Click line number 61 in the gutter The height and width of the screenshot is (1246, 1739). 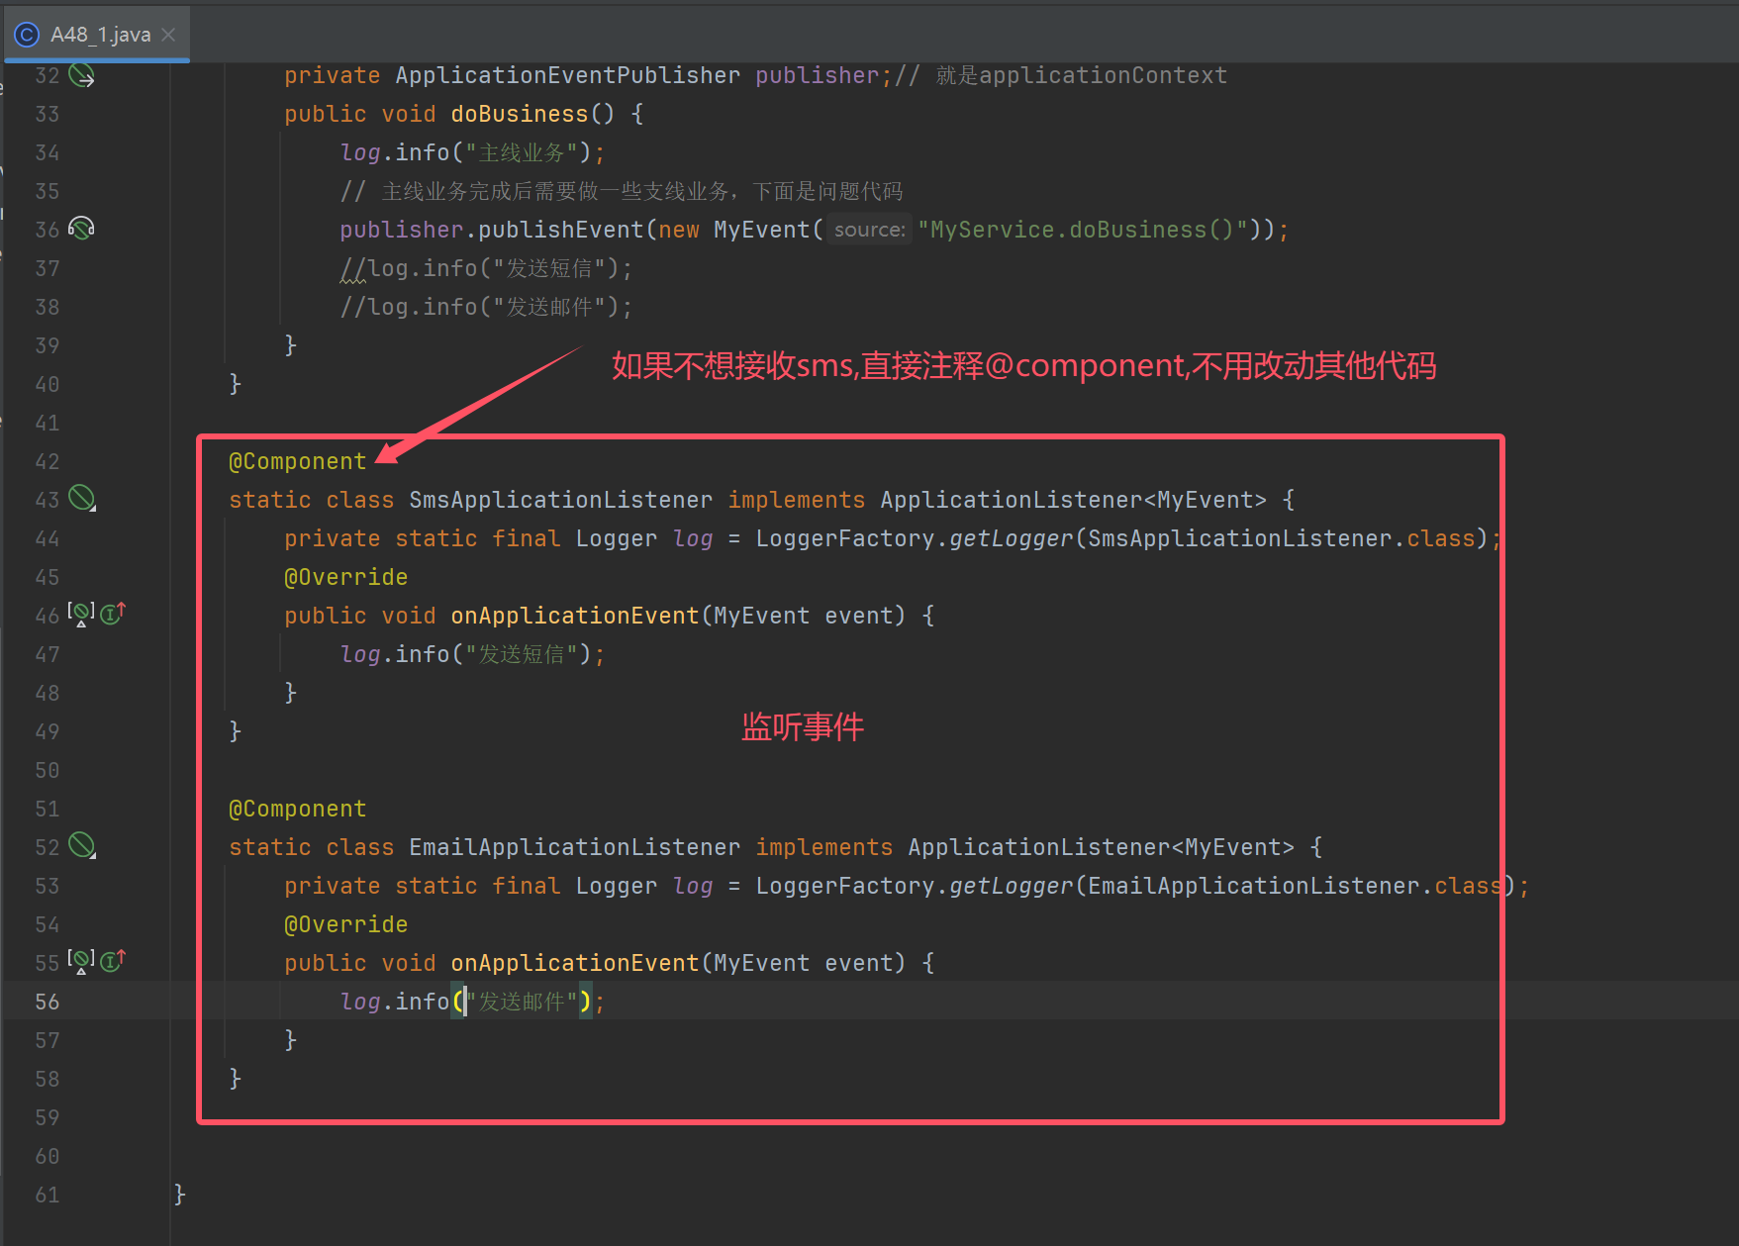tap(47, 1195)
